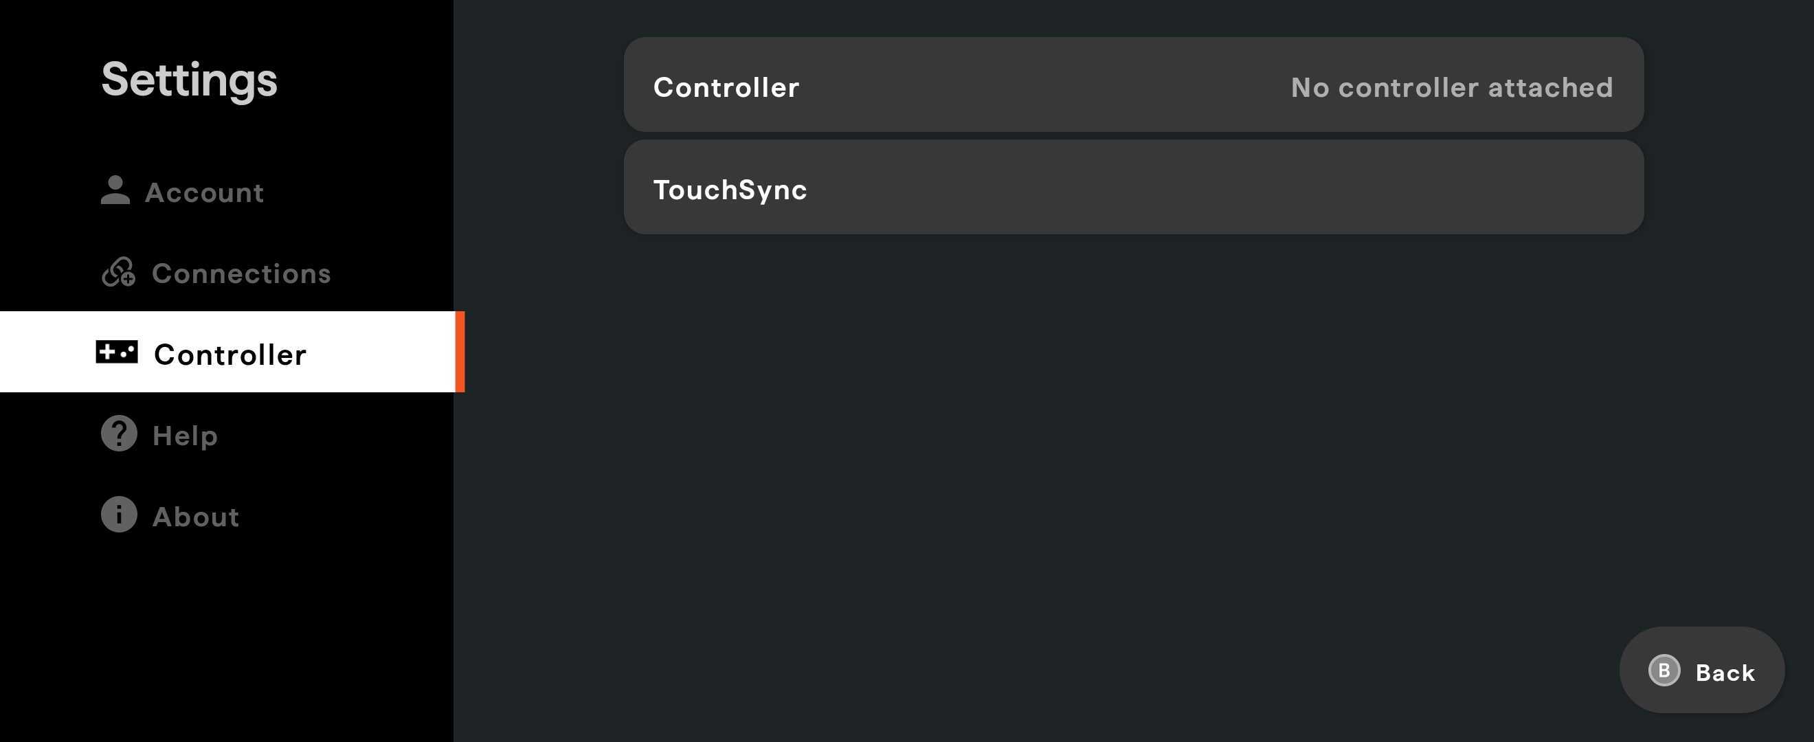Select the About info icon
This screenshot has height=742, width=1814.
117,515
